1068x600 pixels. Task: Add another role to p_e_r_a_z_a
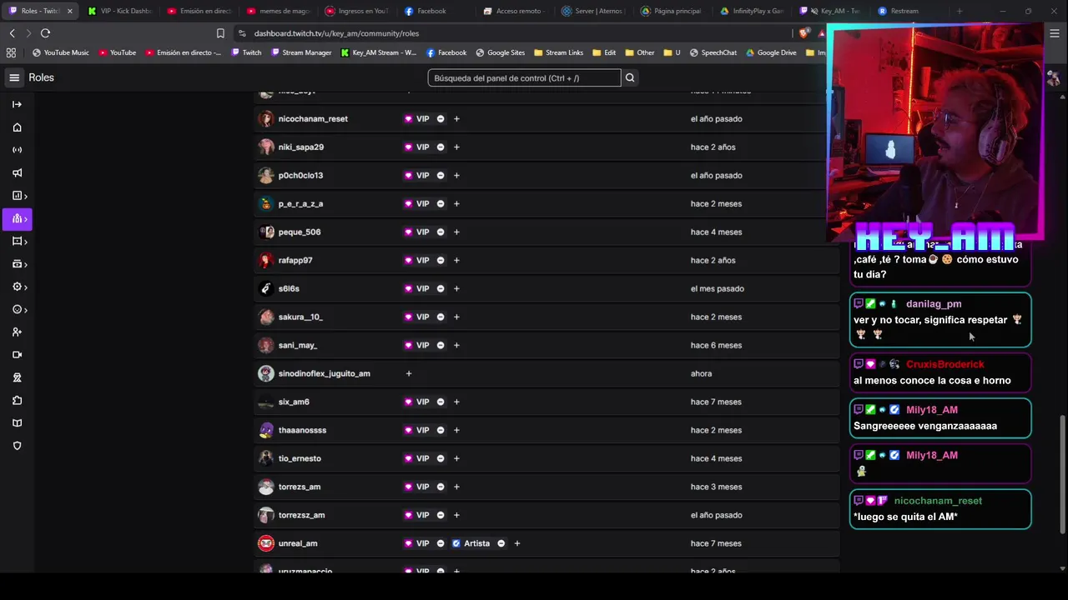456,204
